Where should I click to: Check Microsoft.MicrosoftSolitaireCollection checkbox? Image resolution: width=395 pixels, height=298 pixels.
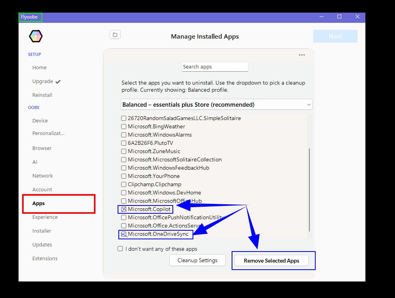coord(124,160)
